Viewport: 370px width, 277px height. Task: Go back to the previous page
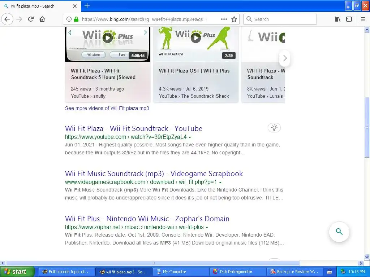(x=7, y=19)
